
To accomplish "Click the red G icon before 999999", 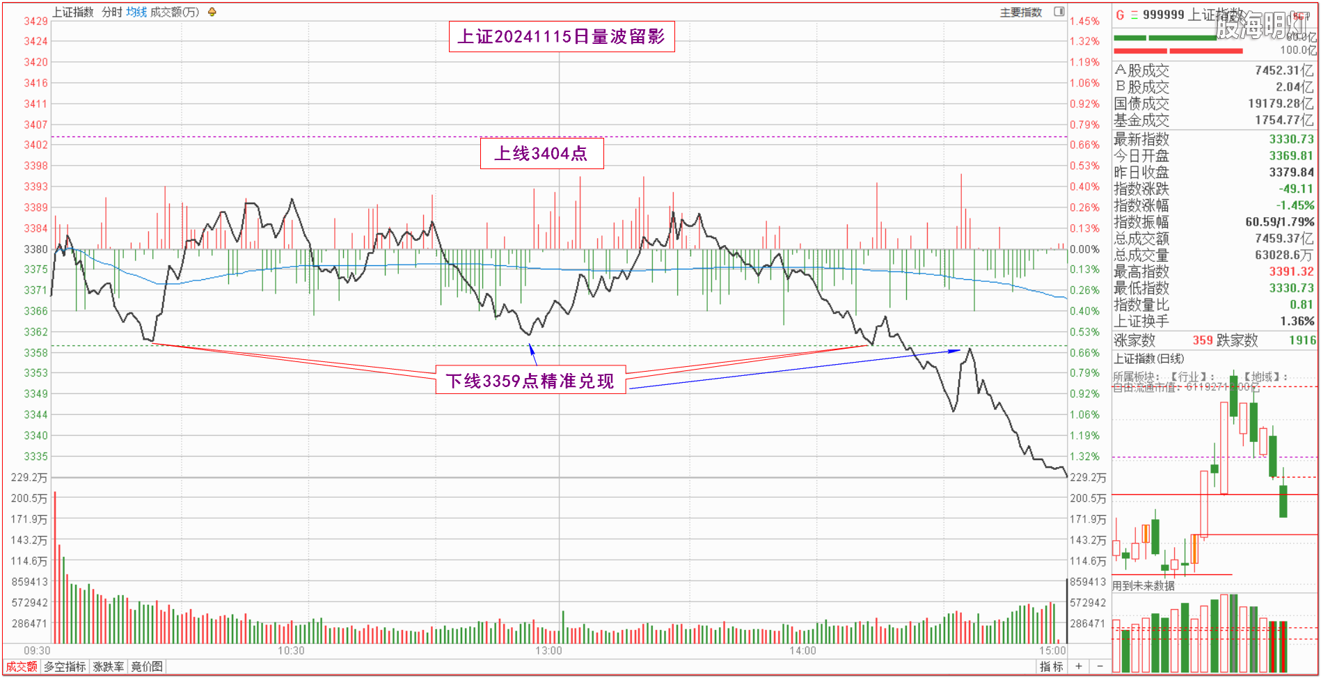I will click(x=1120, y=15).
